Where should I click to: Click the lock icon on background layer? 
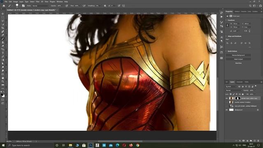pos(258,110)
